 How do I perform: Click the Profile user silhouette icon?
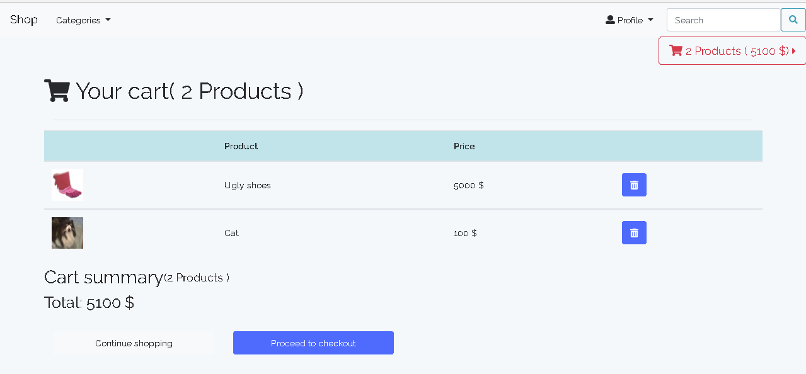[x=610, y=20]
